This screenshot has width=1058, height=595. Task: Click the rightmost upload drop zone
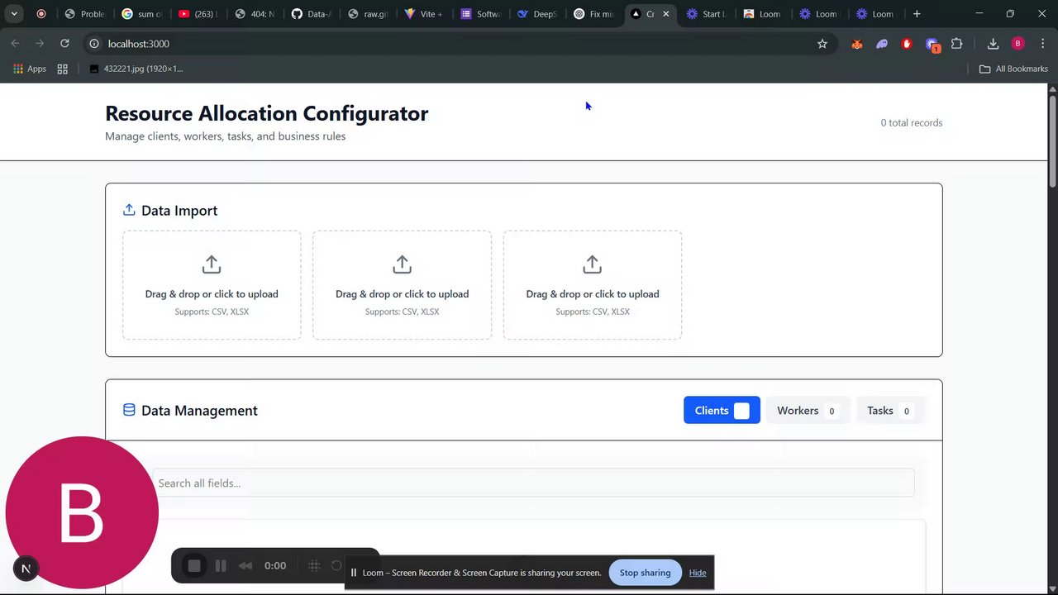coord(593,285)
